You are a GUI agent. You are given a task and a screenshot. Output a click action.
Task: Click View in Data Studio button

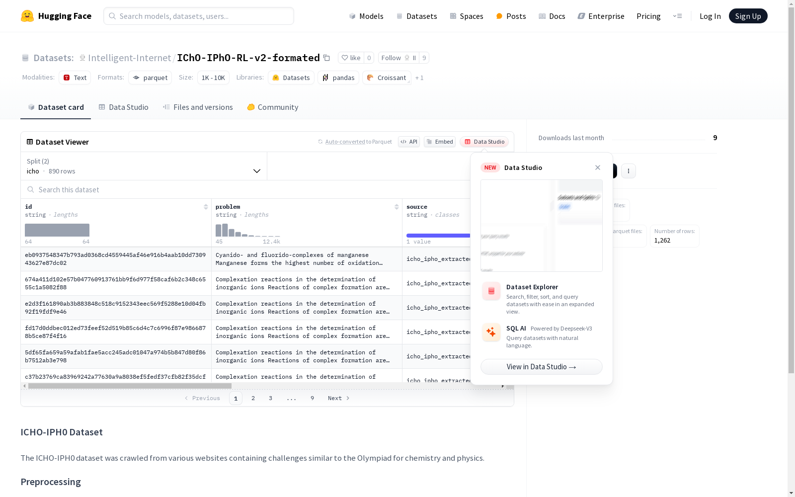(542, 367)
